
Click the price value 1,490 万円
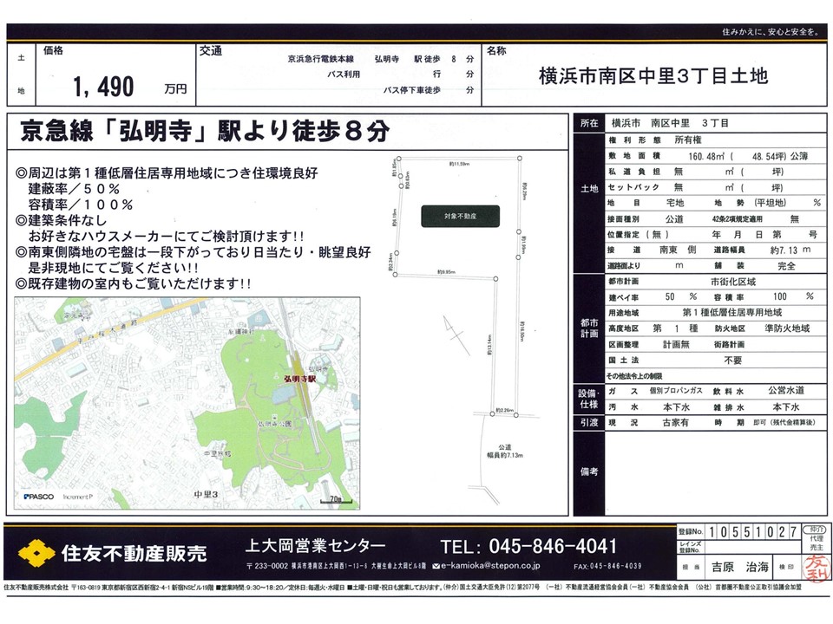[130, 87]
